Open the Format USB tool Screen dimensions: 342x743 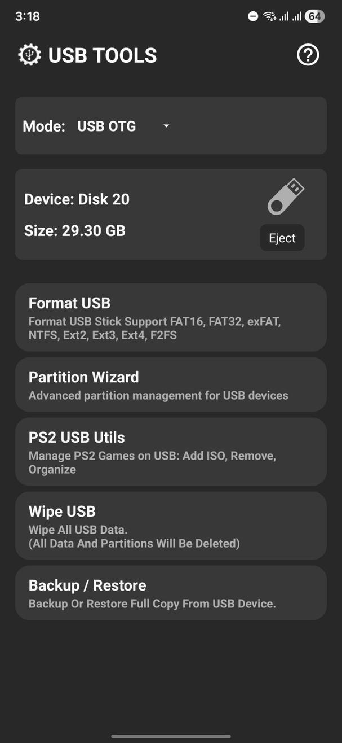pos(171,317)
